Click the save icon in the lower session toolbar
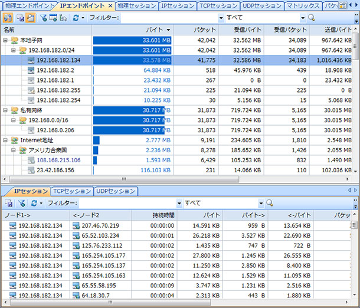 (8, 203)
